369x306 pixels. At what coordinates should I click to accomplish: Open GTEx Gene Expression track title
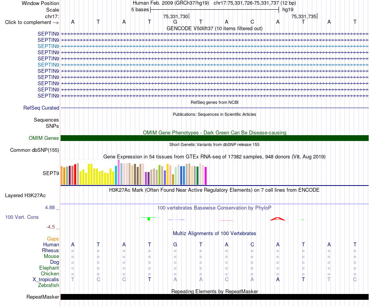click(x=214, y=157)
